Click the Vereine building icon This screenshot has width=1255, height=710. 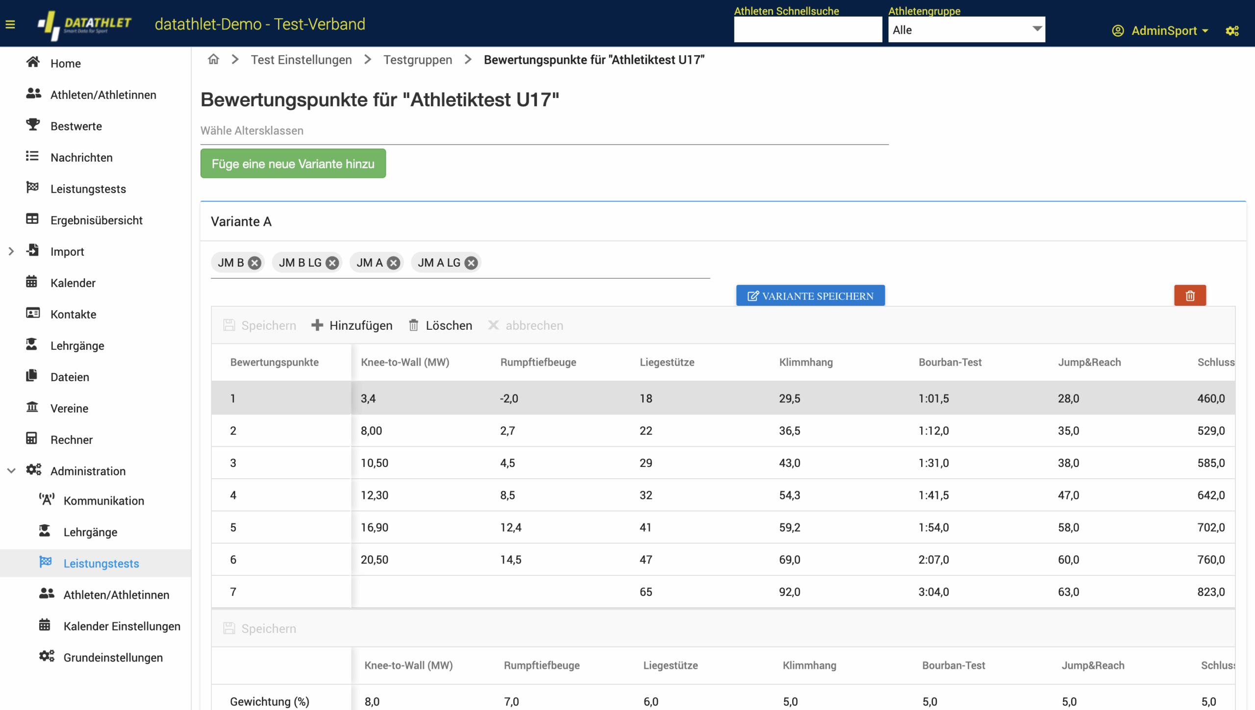32,407
